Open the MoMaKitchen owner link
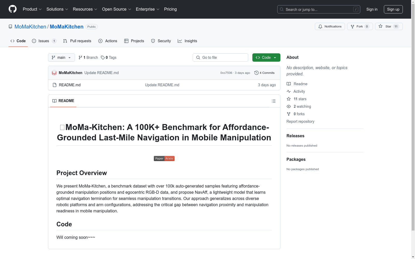The image size is (415, 259). click(x=30, y=27)
